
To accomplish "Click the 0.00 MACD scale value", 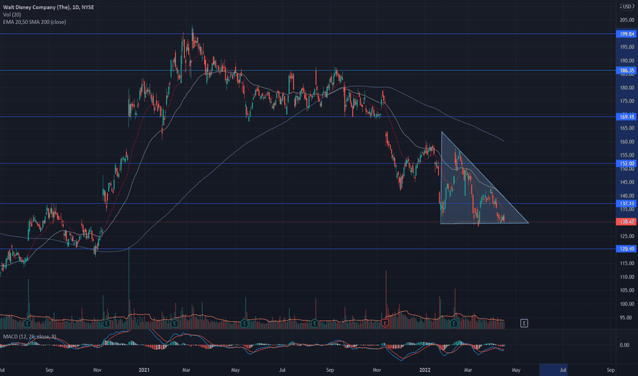I will click(624, 345).
